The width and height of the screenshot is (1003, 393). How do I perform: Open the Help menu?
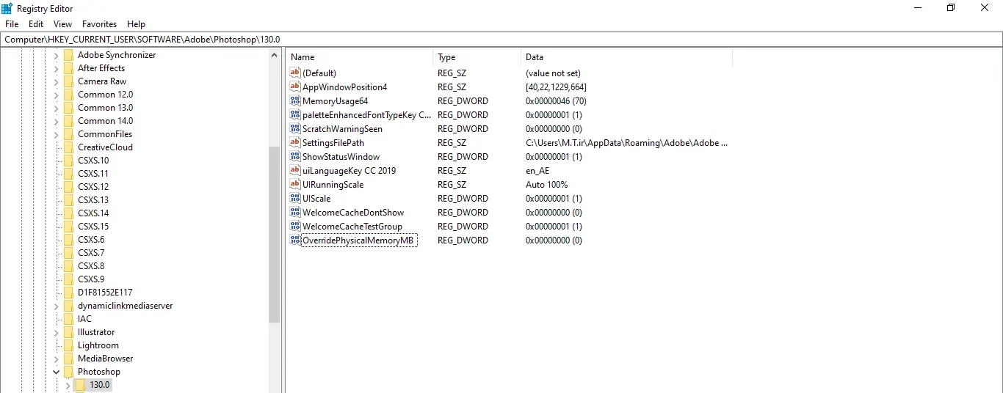[136, 24]
